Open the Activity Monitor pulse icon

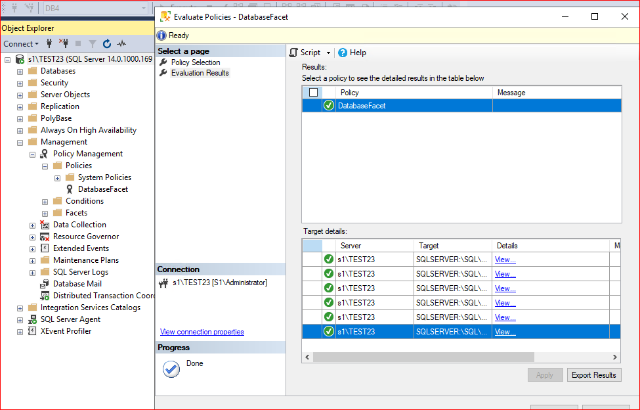point(121,43)
